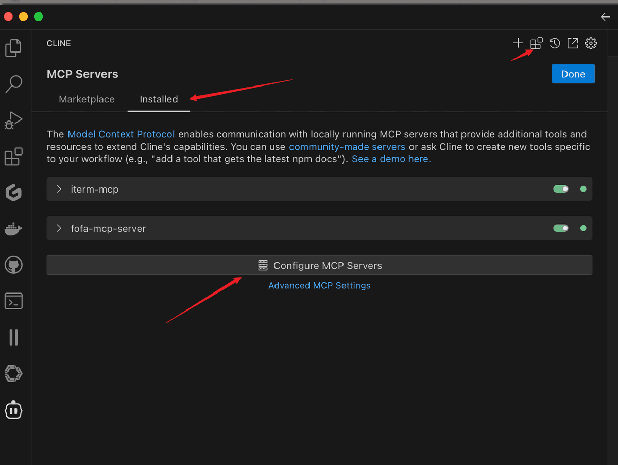Screen dimensions: 618x465
Task: Click the green fullscreen window button
Action: [x=38, y=17]
